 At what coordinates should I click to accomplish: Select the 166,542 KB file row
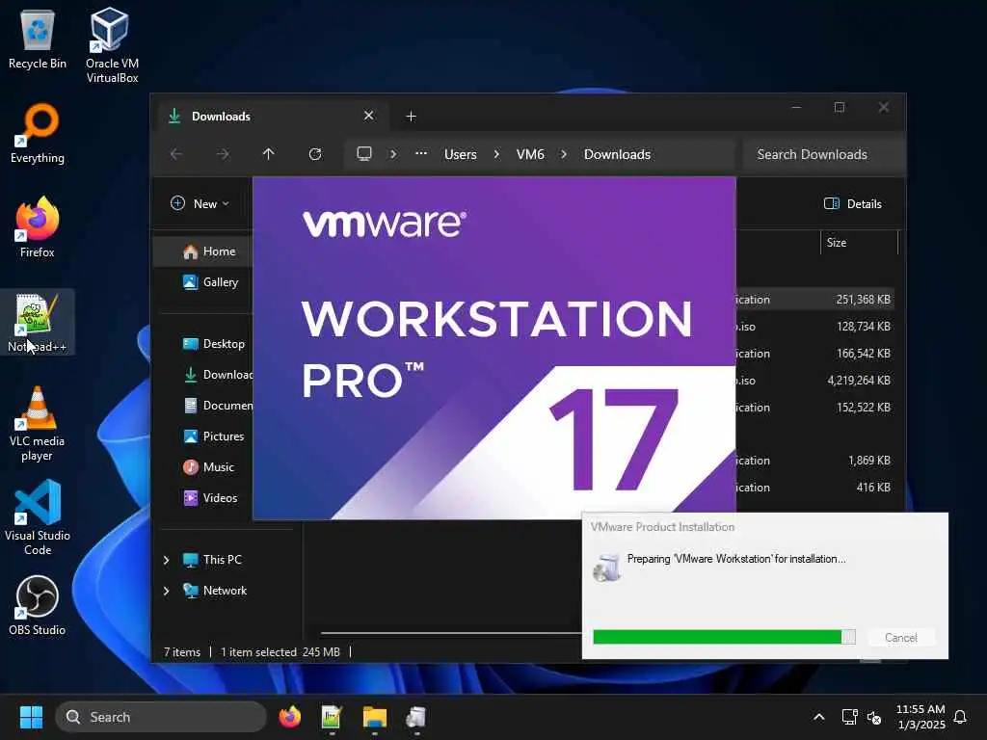coord(815,354)
